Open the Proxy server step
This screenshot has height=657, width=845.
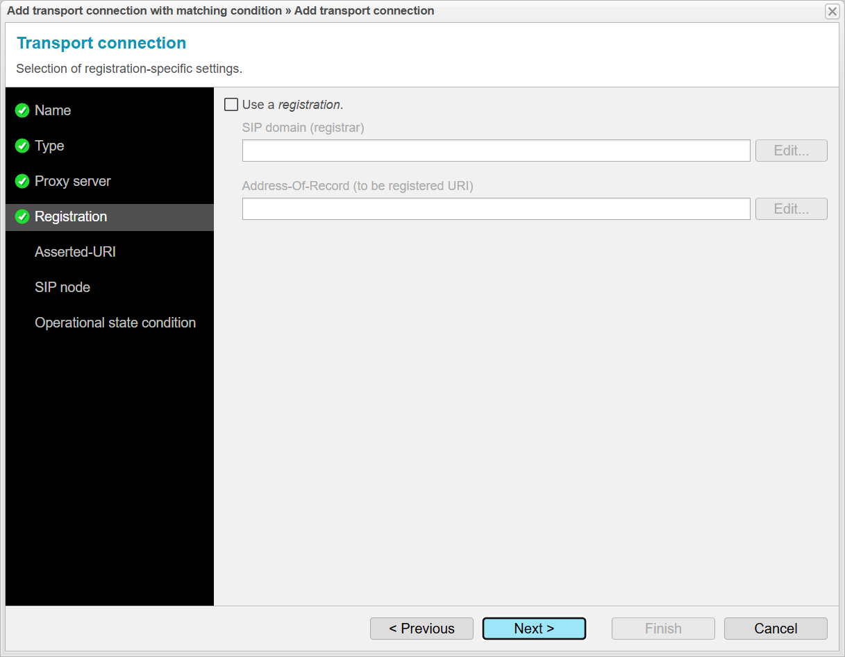[x=72, y=181]
